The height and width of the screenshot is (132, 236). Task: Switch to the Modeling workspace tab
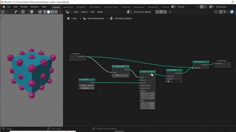(68, 7)
